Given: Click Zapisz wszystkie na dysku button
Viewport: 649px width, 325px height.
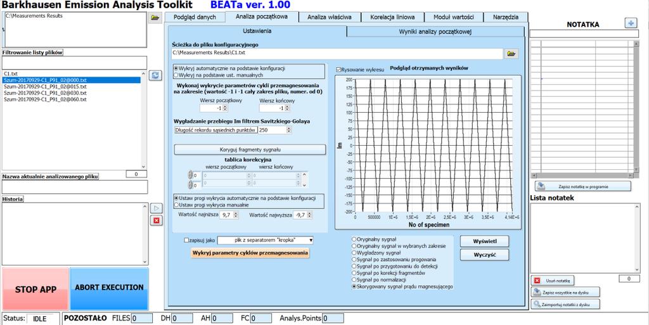Looking at the screenshot, I should 565,292.
